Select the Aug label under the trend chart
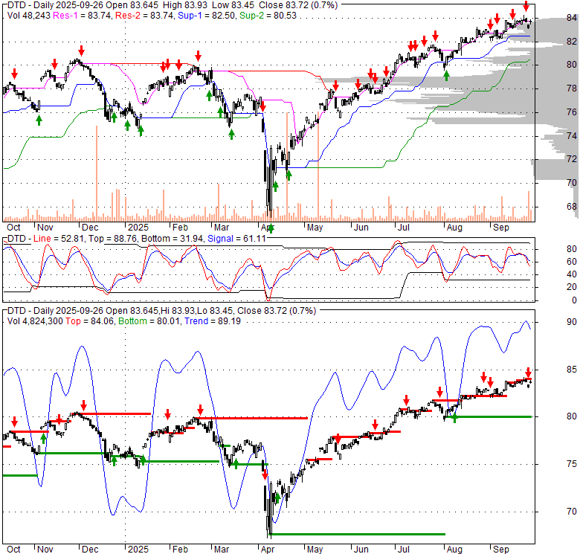 pyautogui.click(x=454, y=550)
